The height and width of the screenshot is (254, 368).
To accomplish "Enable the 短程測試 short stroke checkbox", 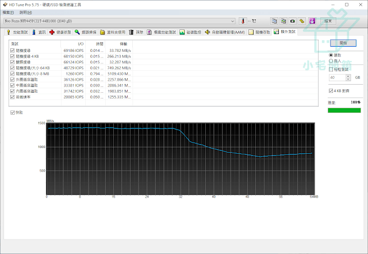I will [331, 69].
